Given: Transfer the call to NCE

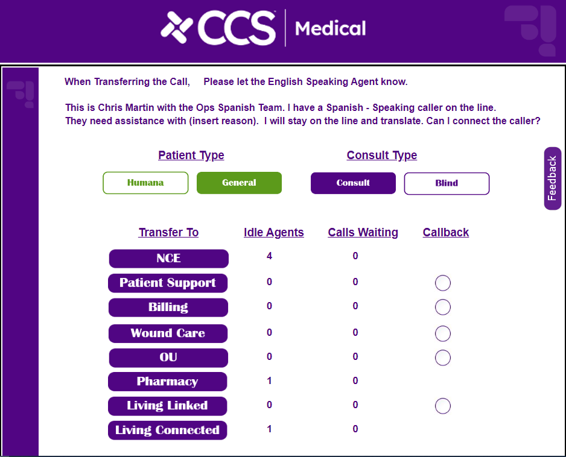Looking at the screenshot, I should pyautogui.click(x=168, y=258).
